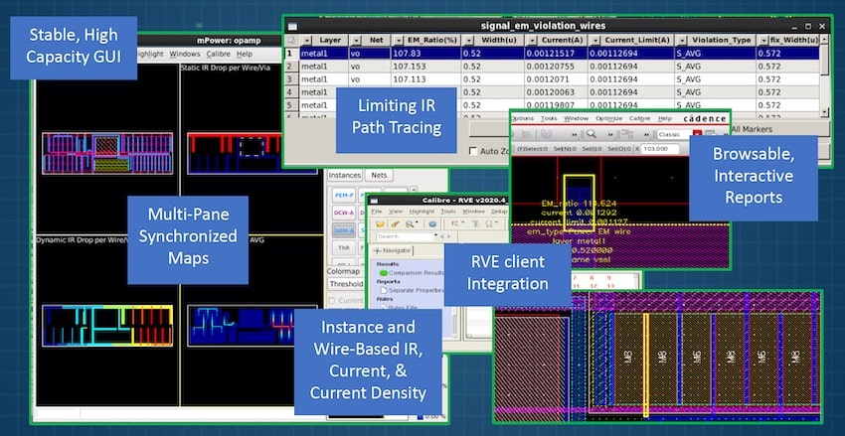Click the Separate Properties document icon
The width and height of the screenshot is (845, 436).
(384, 290)
